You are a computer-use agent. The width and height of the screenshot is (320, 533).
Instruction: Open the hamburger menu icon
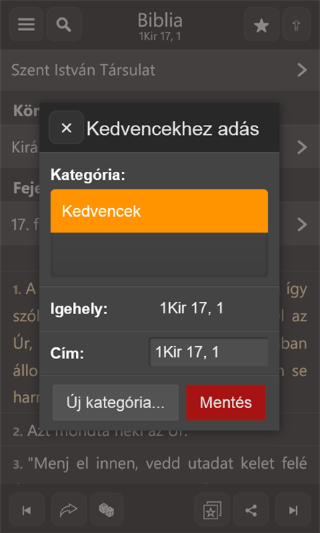[26, 25]
